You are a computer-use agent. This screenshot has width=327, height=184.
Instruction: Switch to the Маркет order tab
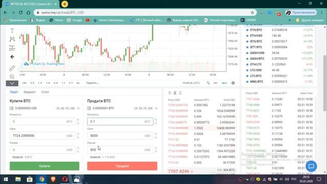click(x=30, y=92)
